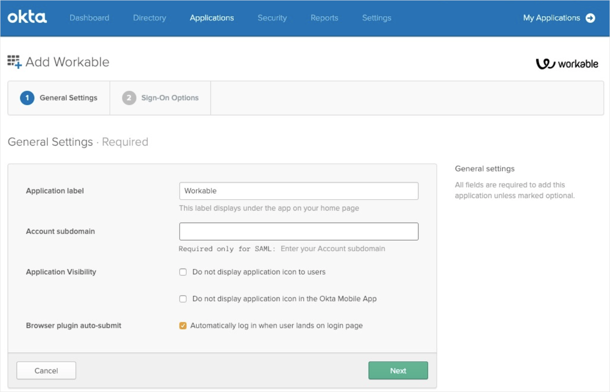610x392 pixels.
Task: Click the My Applications arrow icon
Action: 590,18
